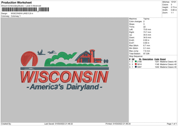The image size is (178, 126).
Task: Click the Down value '34.9 mm'
Action: [147, 37]
